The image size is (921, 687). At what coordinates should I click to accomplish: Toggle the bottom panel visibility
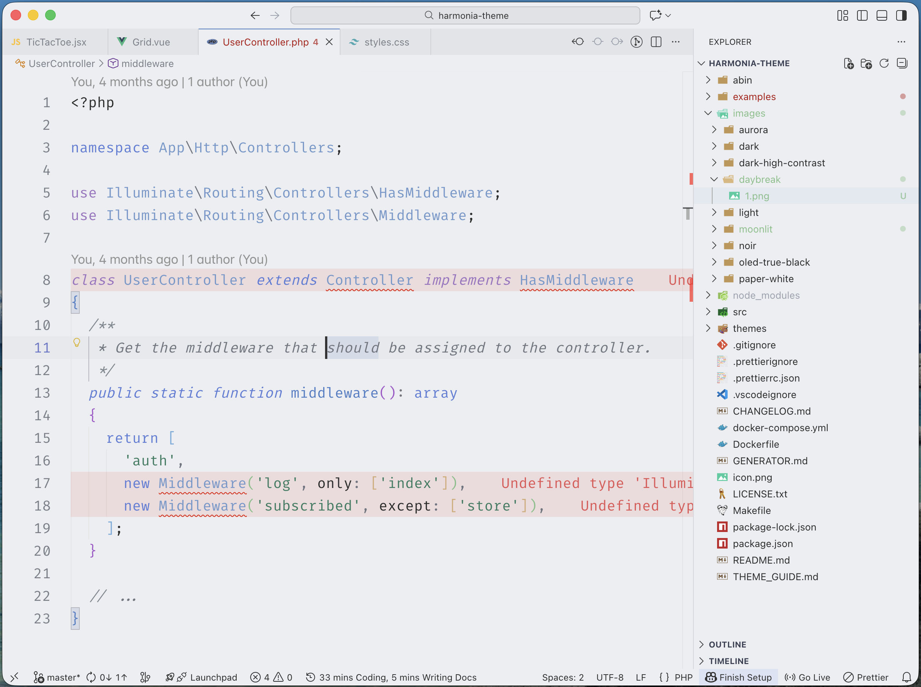(881, 15)
